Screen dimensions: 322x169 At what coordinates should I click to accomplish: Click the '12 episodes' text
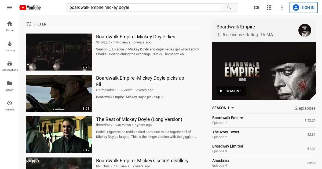tap(304, 108)
